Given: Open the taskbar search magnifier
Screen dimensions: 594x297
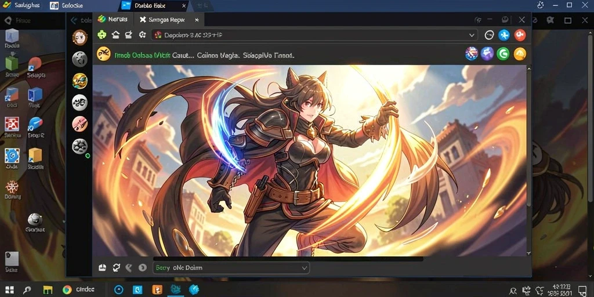Looking at the screenshot, I should (x=27, y=291).
